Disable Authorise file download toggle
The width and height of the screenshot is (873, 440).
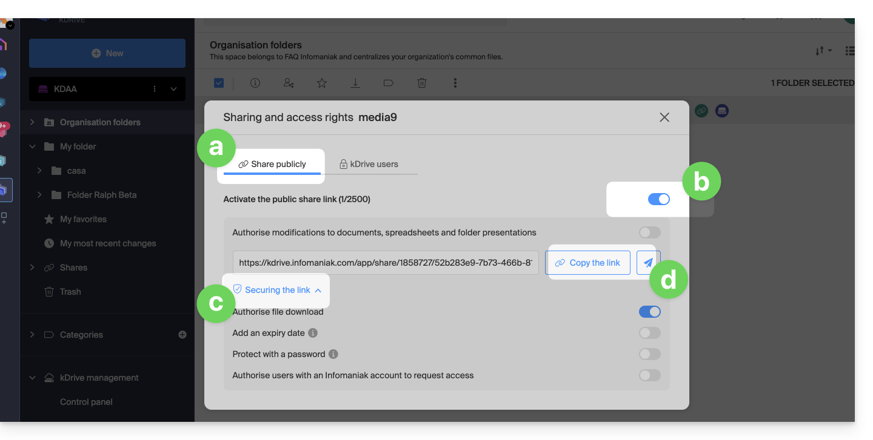point(649,312)
